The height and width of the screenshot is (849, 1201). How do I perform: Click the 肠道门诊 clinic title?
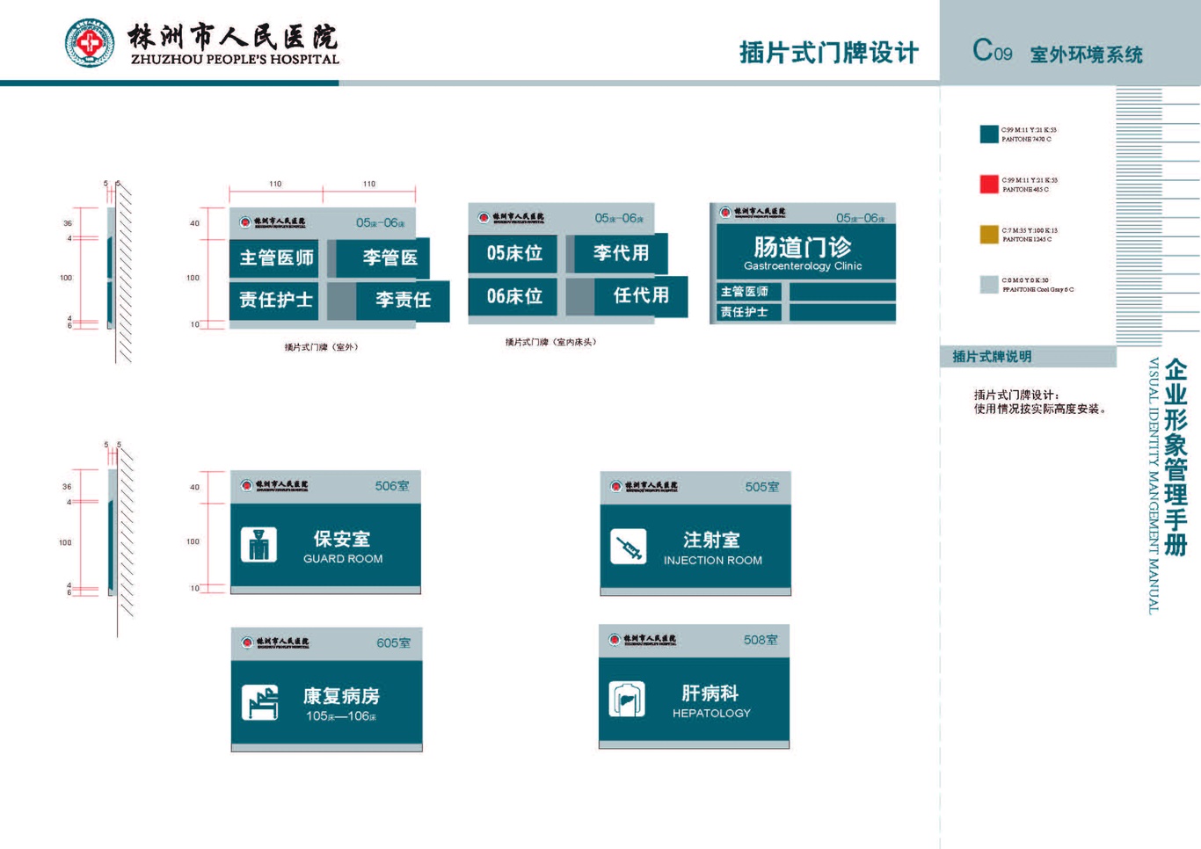click(x=803, y=247)
